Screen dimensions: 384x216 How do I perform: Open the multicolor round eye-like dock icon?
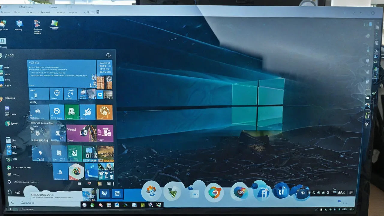(x=239, y=192)
